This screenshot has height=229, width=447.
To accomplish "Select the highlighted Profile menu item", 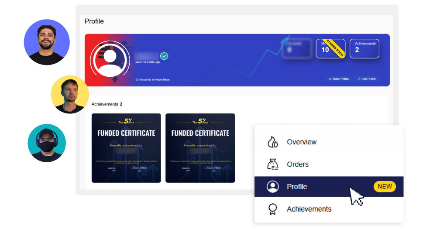I will pos(297,187).
